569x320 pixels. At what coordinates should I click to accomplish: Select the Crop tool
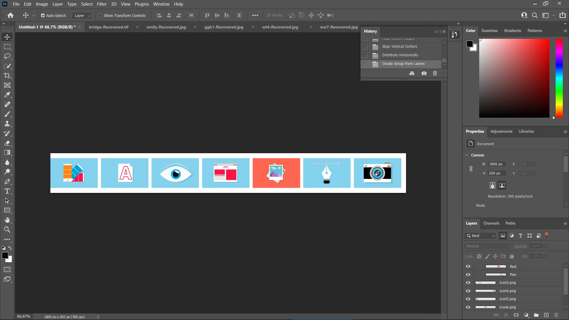[x=7, y=76]
